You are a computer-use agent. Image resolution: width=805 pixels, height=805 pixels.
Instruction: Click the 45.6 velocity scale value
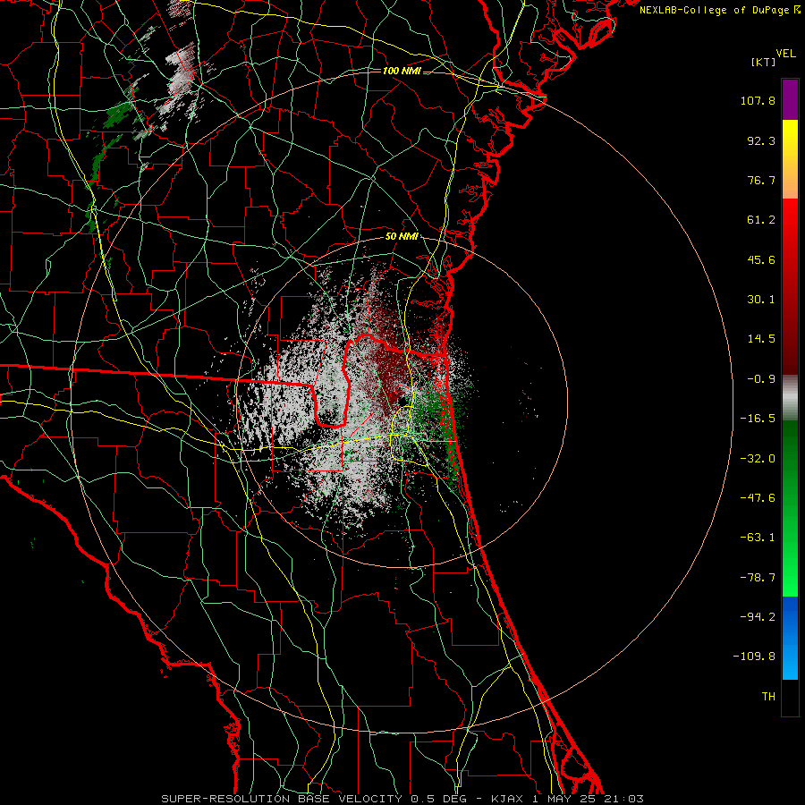[x=761, y=259]
